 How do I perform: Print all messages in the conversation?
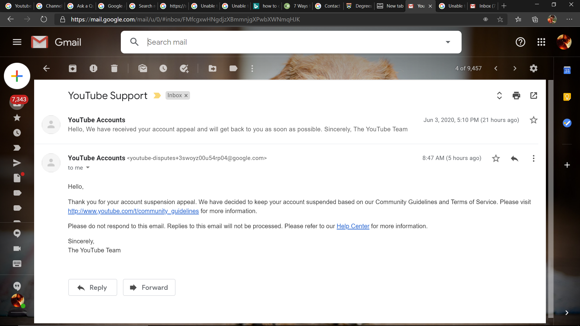pyautogui.click(x=516, y=96)
